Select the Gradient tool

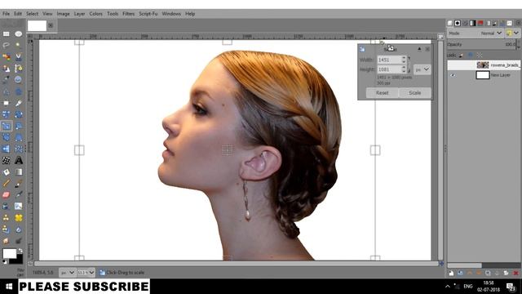click(19, 172)
